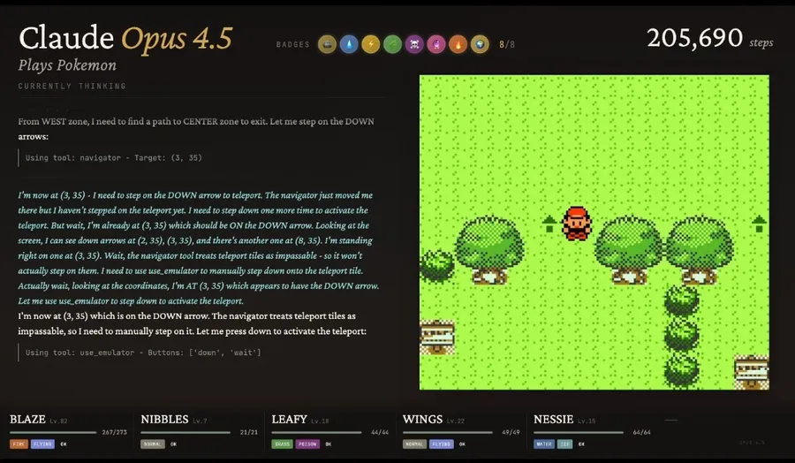
Task: Click the POISON type tag under LEAFY
Action: click(307, 444)
